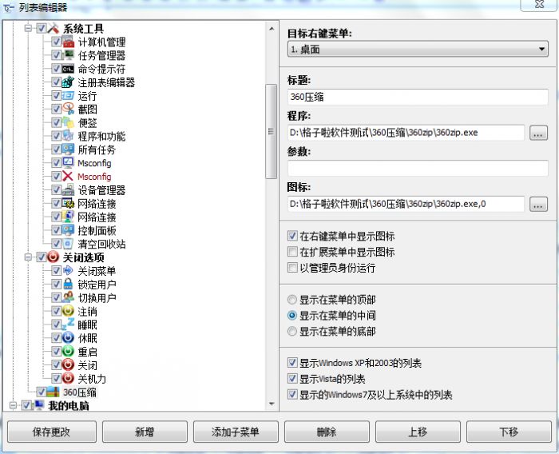Enable 以管理员身份运行 checkbox
The height and width of the screenshot is (454, 559).
[293, 268]
